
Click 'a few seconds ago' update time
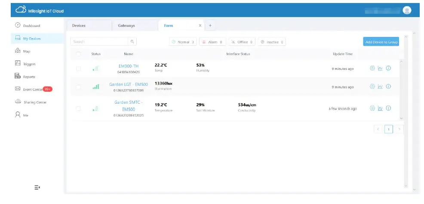click(x=343, y=108)
